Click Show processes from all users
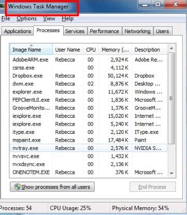Viewport: 187px width, 215px height. (52, 187)
